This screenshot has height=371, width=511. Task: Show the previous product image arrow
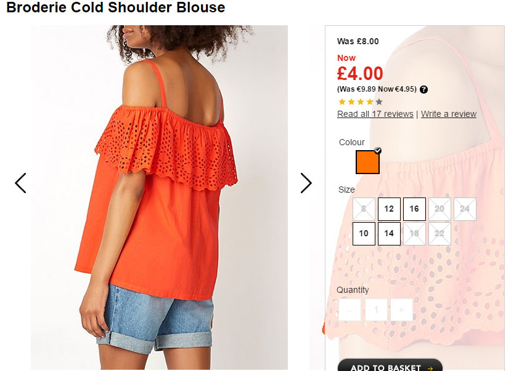[x=20, y=183]
